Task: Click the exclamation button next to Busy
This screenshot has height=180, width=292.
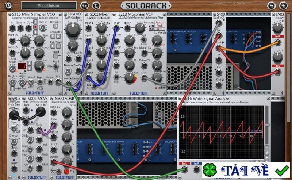Action: click(x=12, y=88)
